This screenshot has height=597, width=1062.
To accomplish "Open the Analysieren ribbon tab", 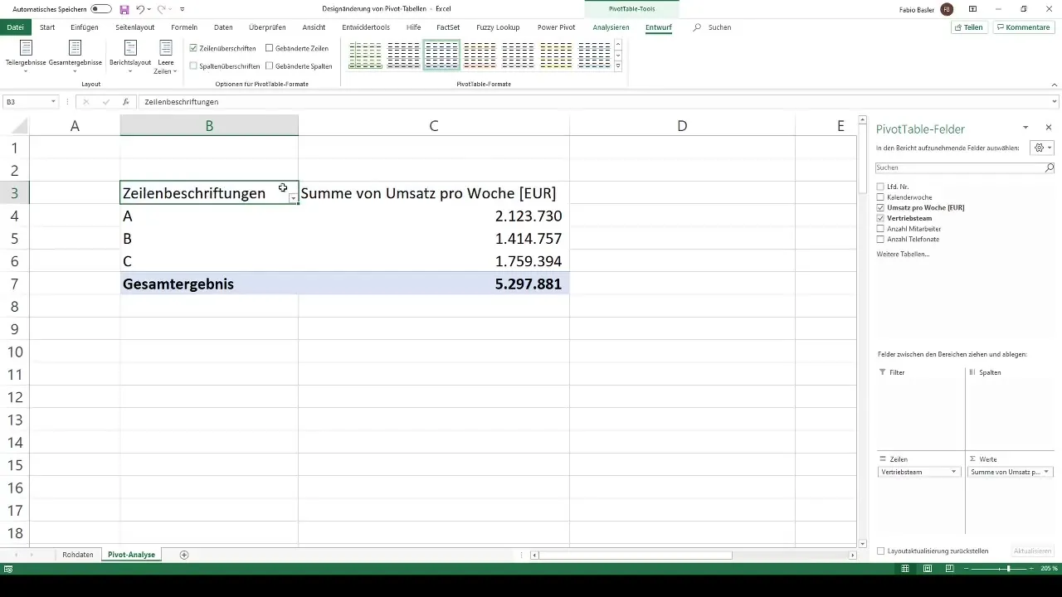I will (x=611, y=27).
